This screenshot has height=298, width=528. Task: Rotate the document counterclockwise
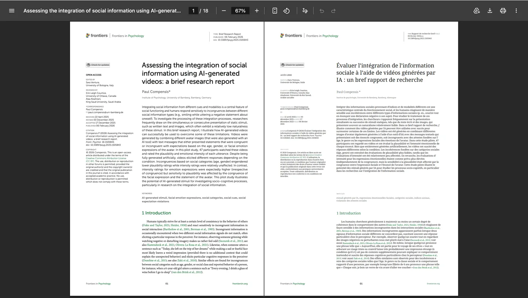click(x=286, y=11)
